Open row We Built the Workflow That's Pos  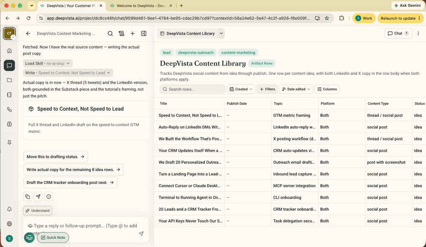[x=190, y=138]
